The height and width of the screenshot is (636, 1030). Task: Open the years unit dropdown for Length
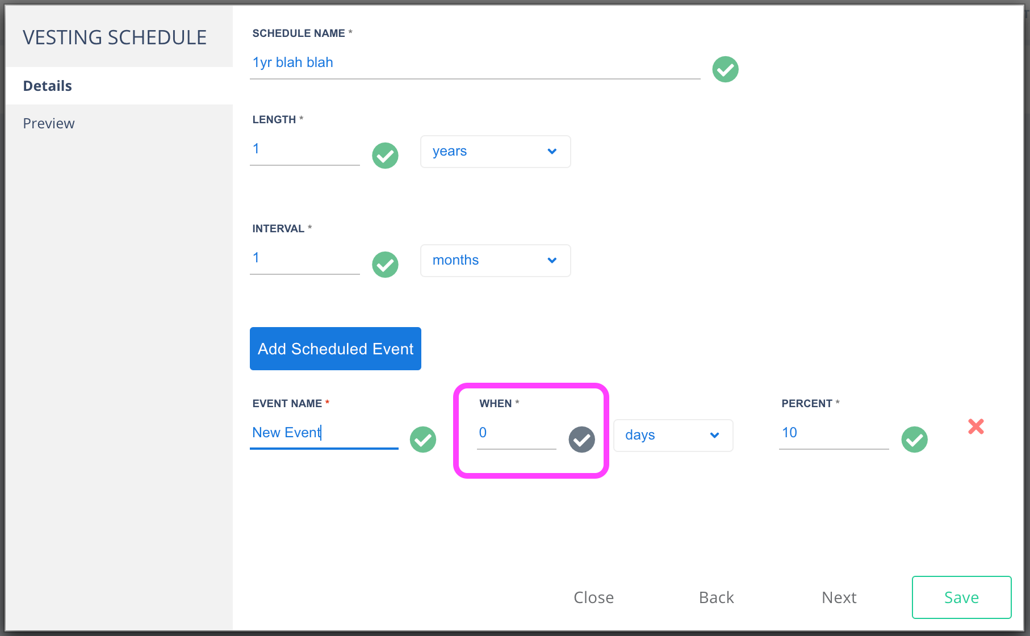coord(496,152)
